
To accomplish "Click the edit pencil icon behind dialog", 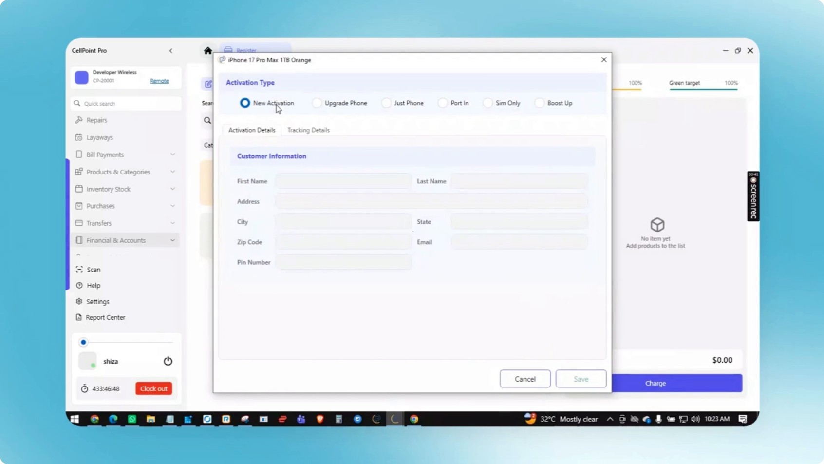I will [208, 84].
